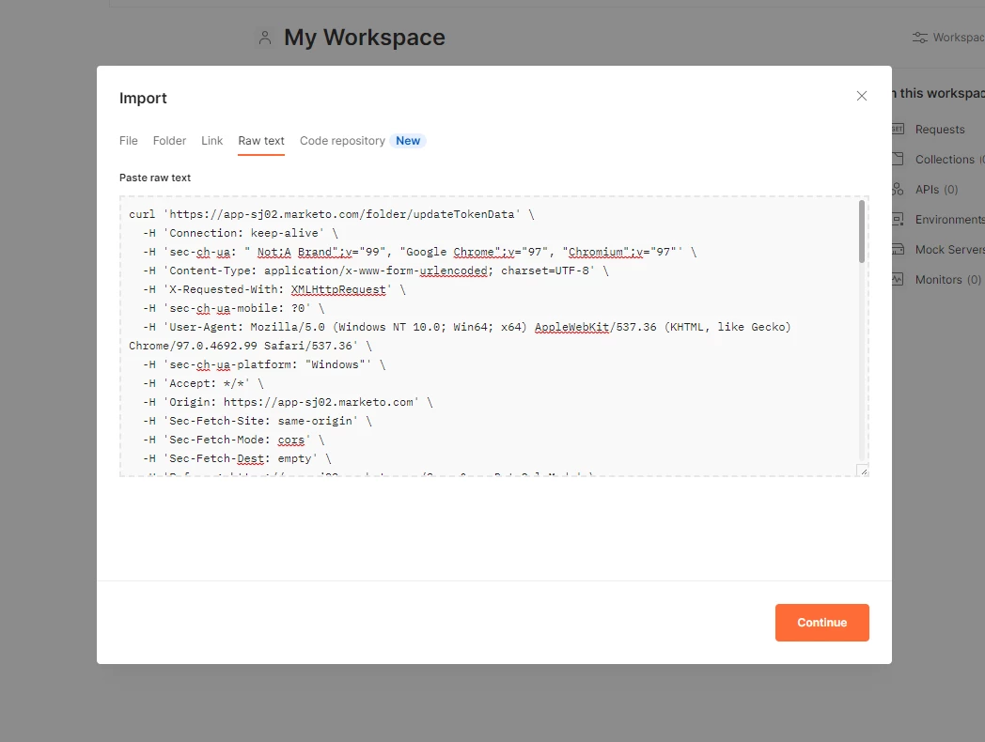
Task: Open the Code repository tab
Action: coord(342,141)
